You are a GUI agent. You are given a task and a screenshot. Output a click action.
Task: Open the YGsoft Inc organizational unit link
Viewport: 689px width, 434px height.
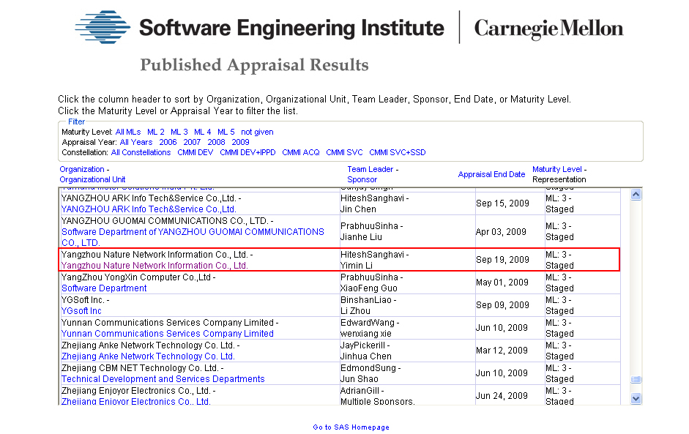81,311
